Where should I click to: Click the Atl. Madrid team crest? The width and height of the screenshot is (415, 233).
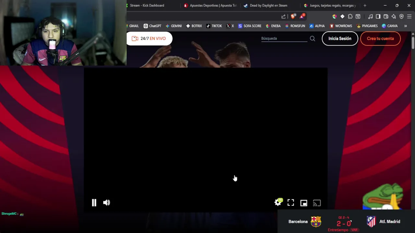coord(371,222)
